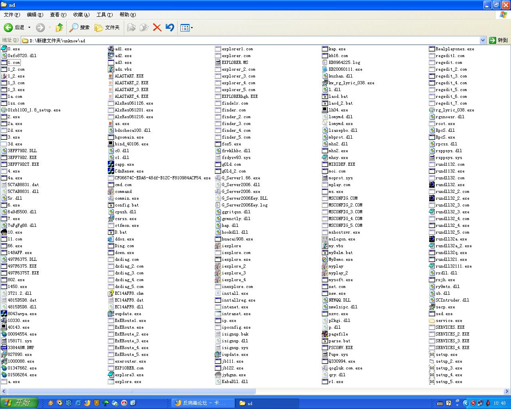This screenshot has height=409, width=511.
Task: Go up one folder level
Action: (x=59, y=28)
